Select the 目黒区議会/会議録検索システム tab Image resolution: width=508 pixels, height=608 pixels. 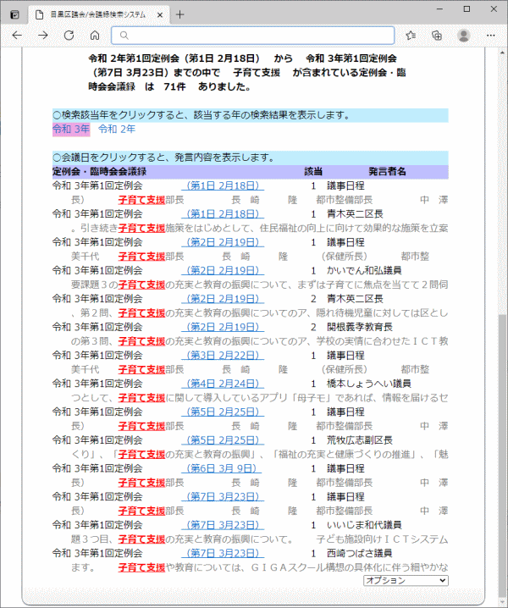click(x=98, y=14)
